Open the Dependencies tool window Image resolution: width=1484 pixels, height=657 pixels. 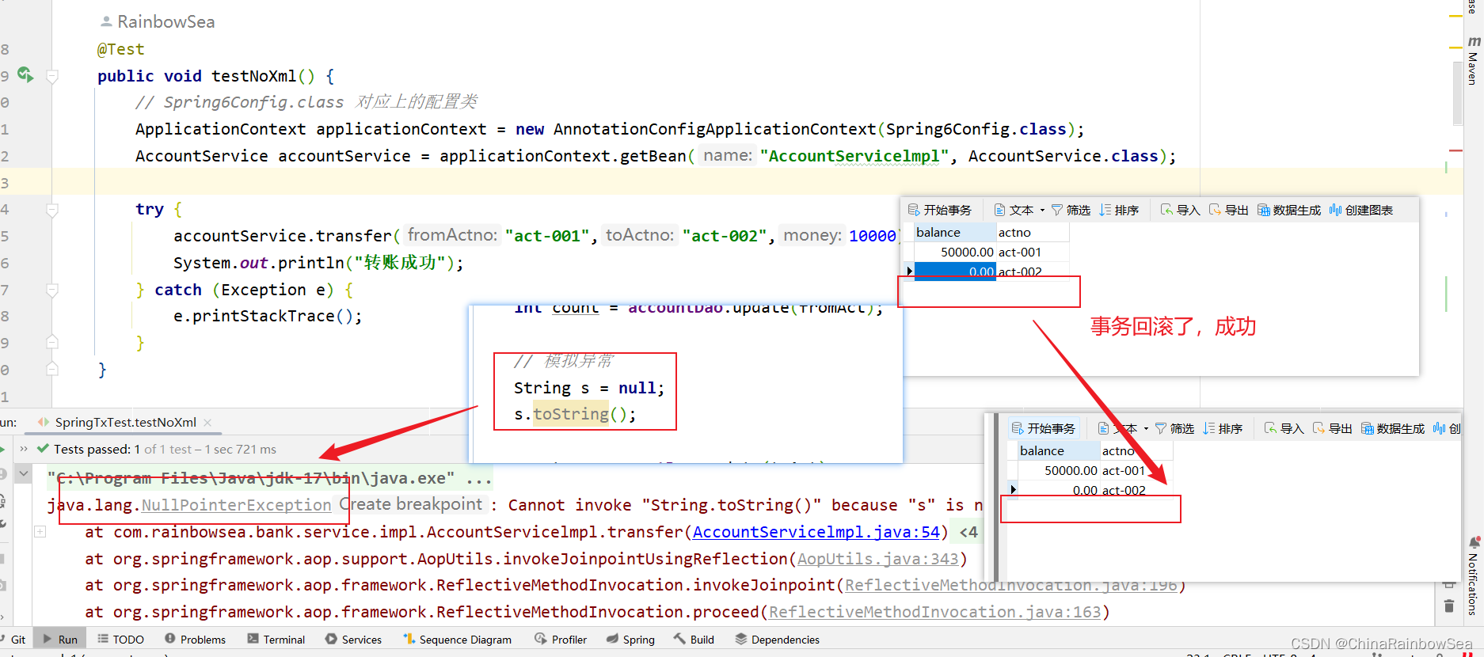coord(777,640)
